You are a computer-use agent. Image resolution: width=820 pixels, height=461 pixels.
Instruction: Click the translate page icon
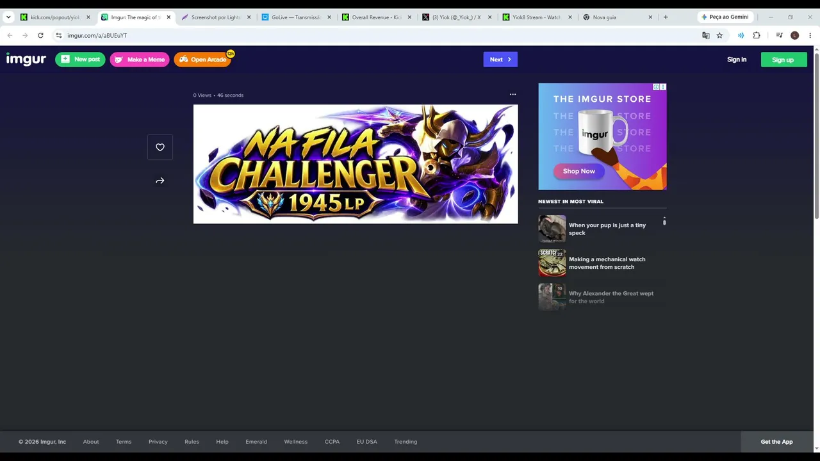[x=706, y=35]
